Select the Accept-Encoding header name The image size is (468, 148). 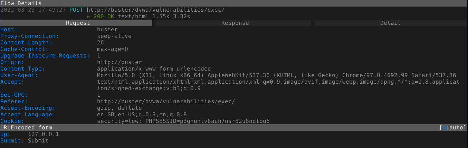28,108
